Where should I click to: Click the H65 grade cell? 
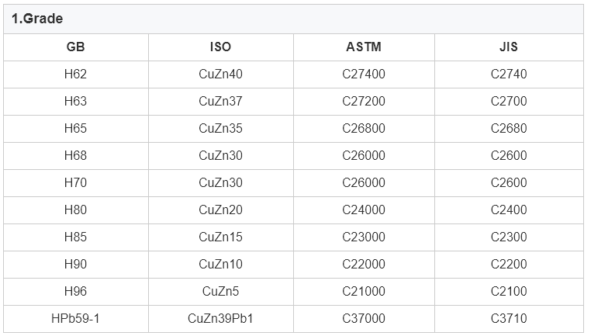(76, 128)
